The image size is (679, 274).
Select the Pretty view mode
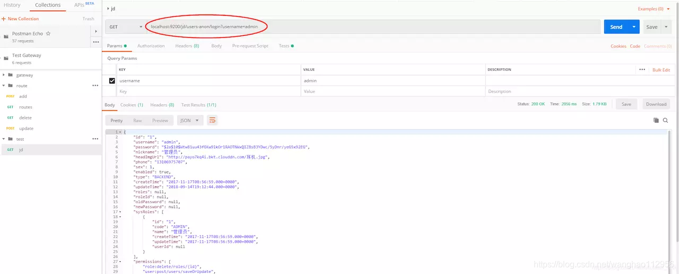click(117, 121)
